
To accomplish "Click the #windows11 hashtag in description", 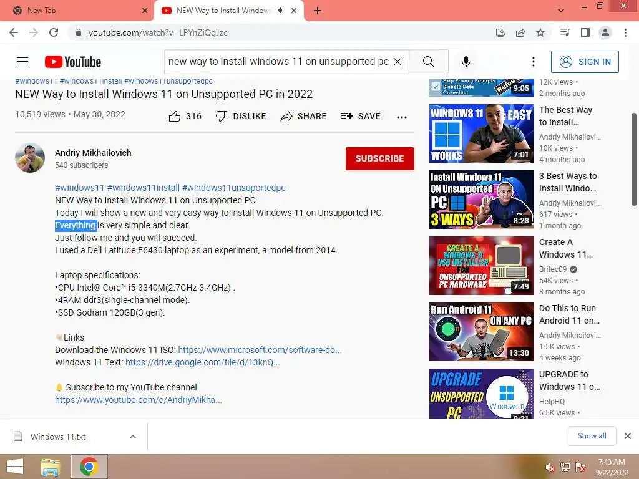I will pos(80,188).
